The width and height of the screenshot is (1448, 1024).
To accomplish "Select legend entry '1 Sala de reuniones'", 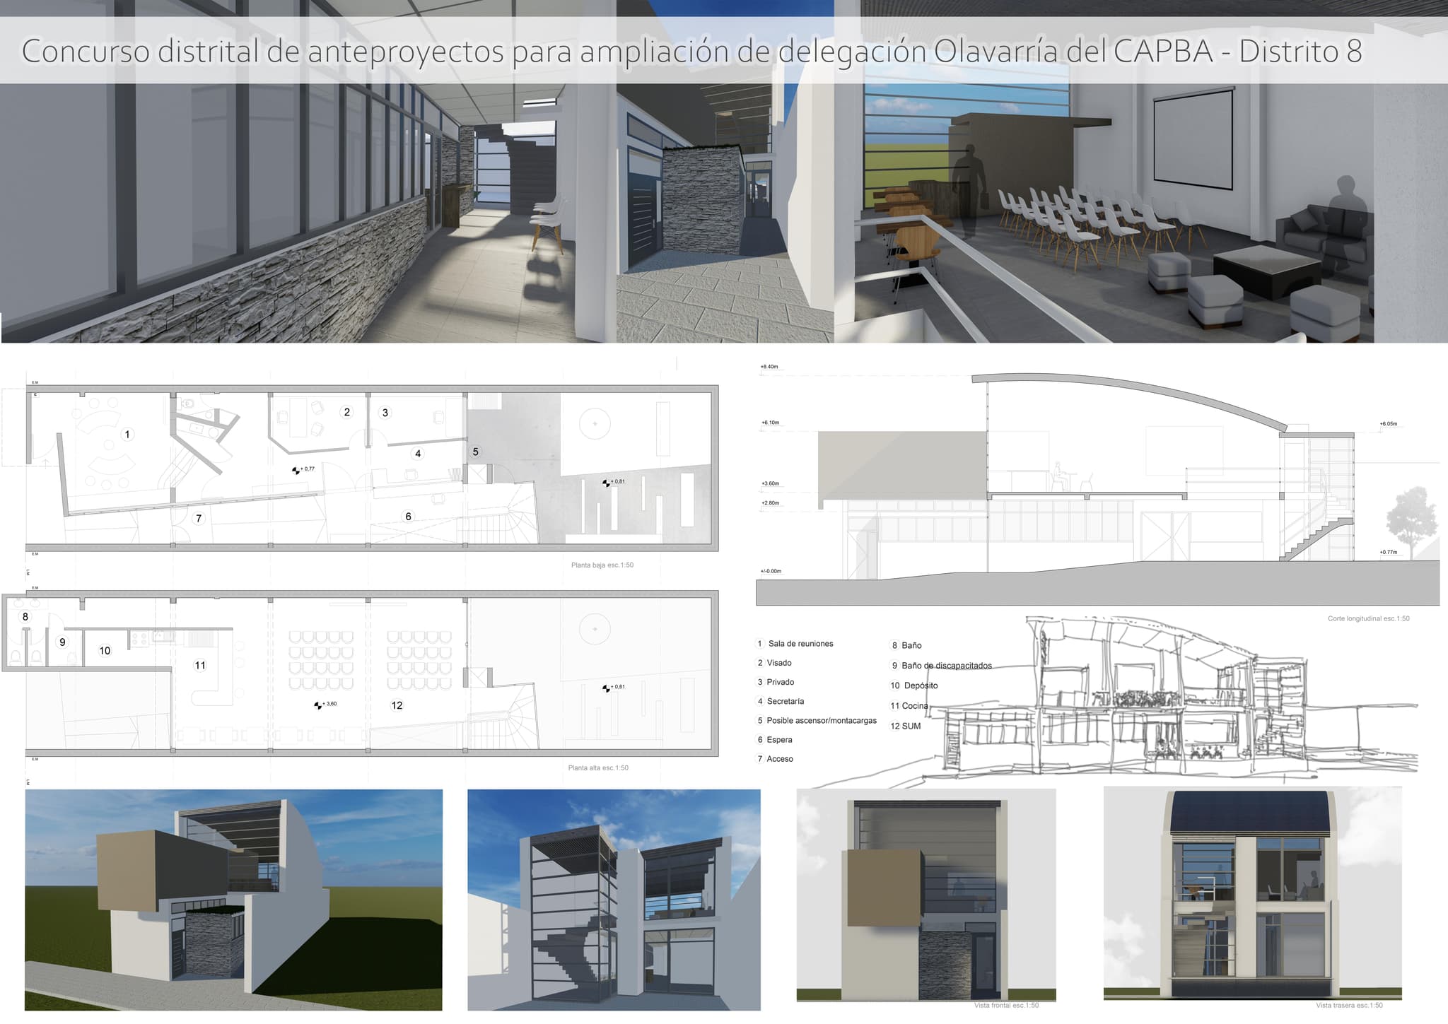I will (795, 644).
